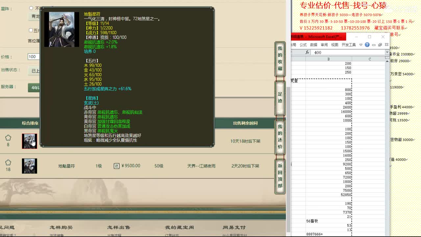
Task: Click Excel Help question mark icon
Action: pyautogui.click(x=367, y=45)
